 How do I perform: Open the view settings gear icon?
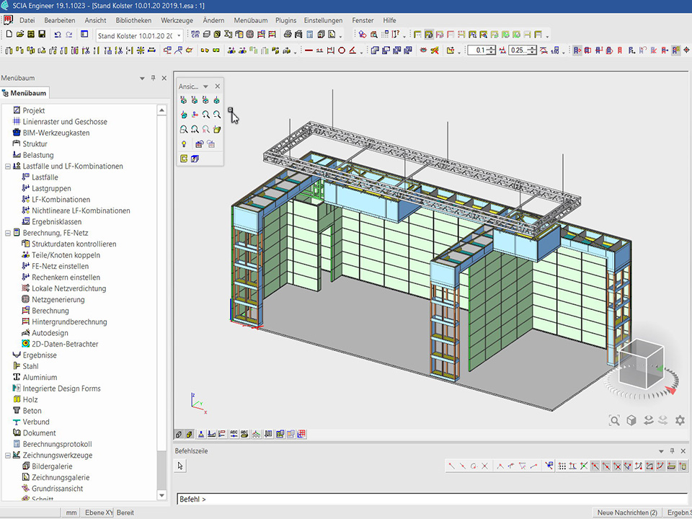coord(679,420)
